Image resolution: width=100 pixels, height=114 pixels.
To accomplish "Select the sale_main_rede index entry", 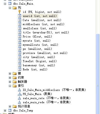I will coord(47,102).
